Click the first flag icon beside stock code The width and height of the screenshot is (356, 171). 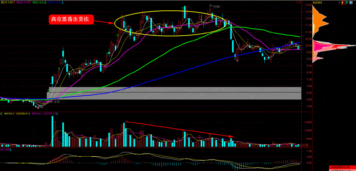click(340, 3)
